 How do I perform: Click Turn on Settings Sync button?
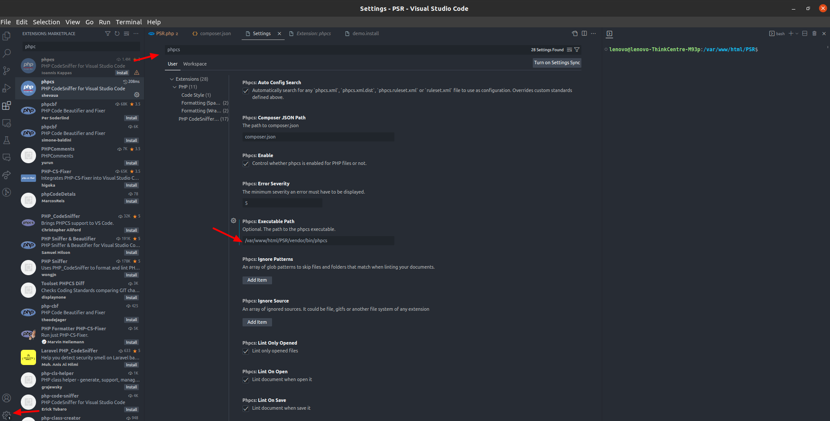pyautogui.click(x=557, y=62)
